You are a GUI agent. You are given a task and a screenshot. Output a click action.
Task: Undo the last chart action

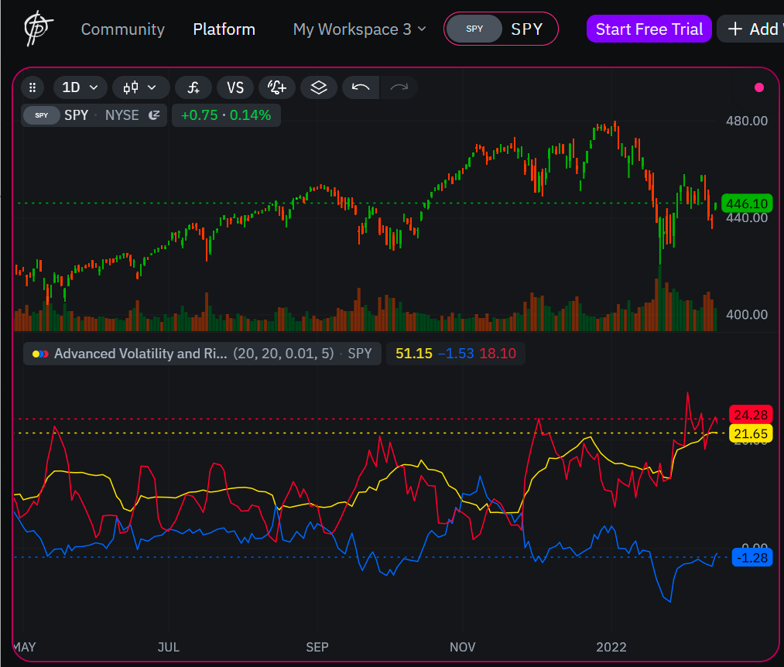coord(361,87)
